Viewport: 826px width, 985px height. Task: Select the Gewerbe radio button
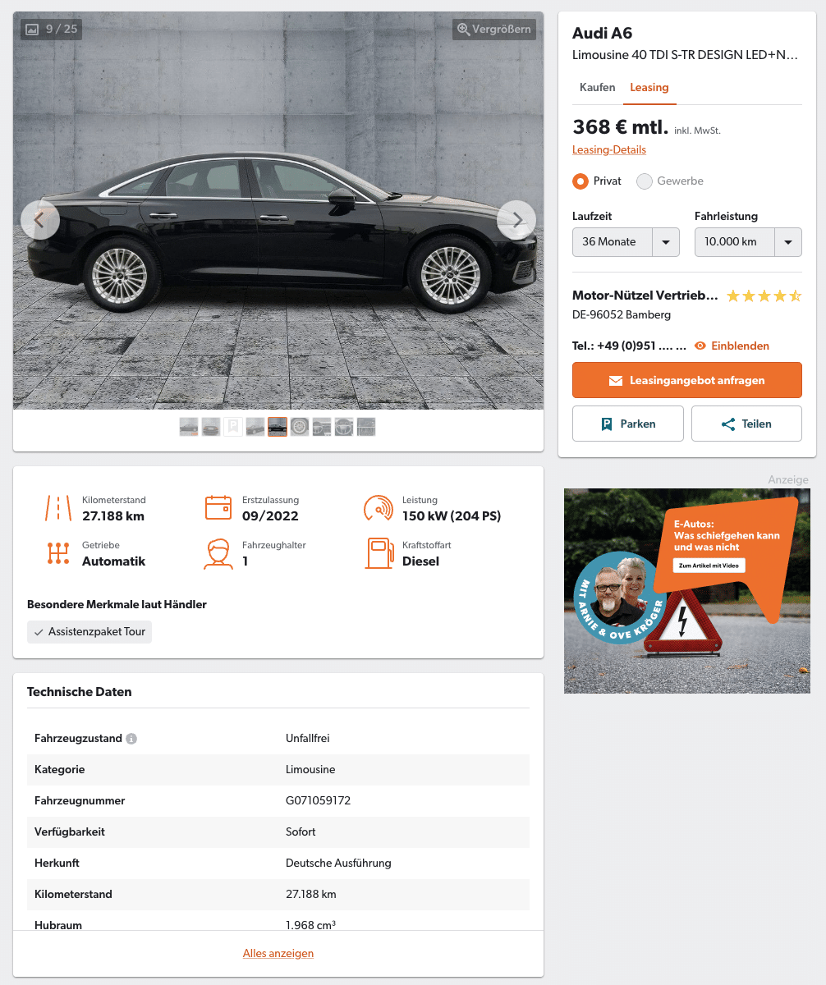pyautogui.click(x=645, y=181)
